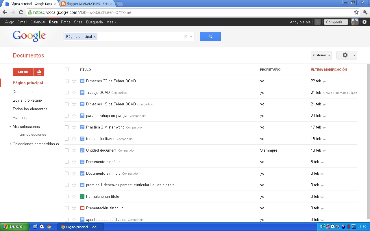Viewport: 370px width, 231px height.
Task: Open Fotos from the top bar
Action: point(66,22)
